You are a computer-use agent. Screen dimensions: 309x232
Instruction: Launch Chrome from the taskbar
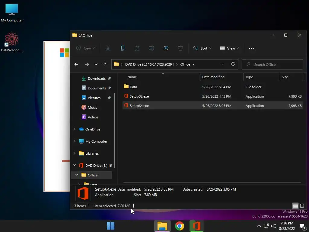179,226
